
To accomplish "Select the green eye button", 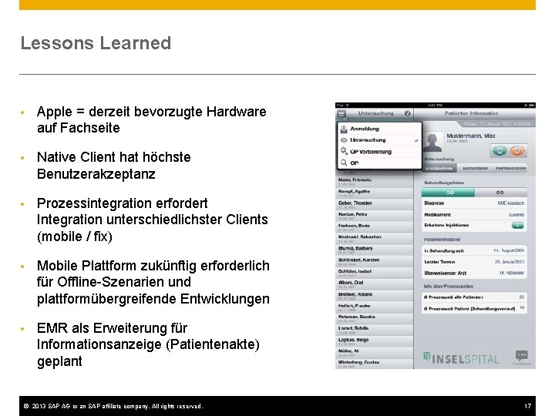I will pos(499,151).
